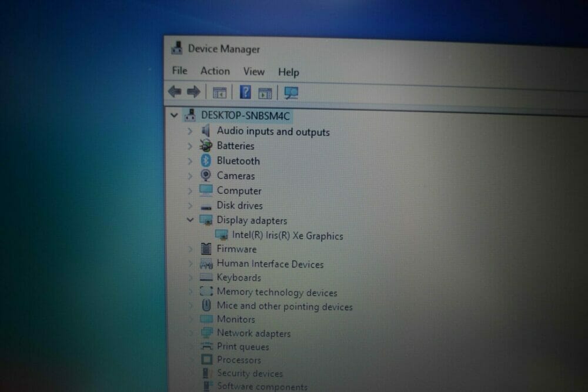Click the Action Pane toolbar icon
The height and width of the screenshot is (392, 588).
click(265, 93)
